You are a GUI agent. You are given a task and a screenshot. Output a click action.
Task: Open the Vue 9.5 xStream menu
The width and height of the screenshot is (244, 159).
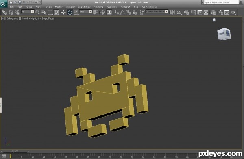point(149,7)
